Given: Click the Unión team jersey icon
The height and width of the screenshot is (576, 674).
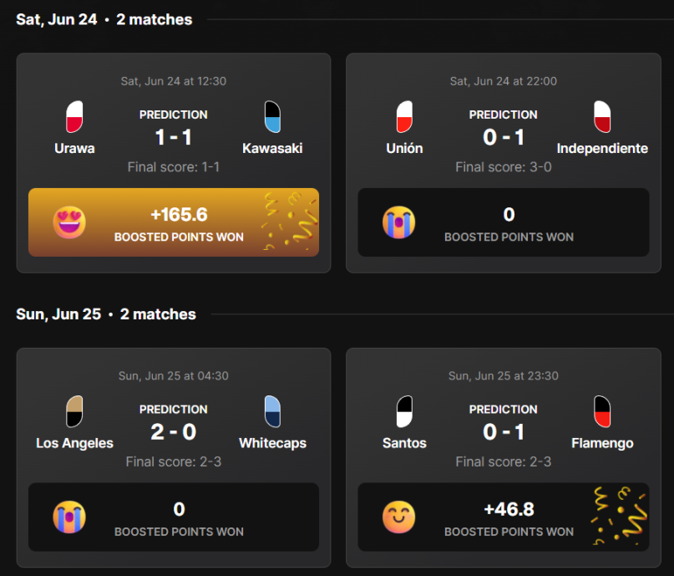Looking at the screenshot, I should point(404,116).
